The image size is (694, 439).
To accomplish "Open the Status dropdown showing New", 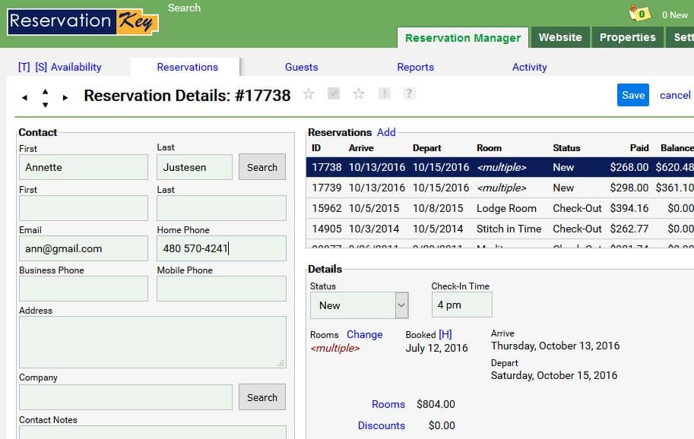I will pyautogui.click(x=359, y=305).
